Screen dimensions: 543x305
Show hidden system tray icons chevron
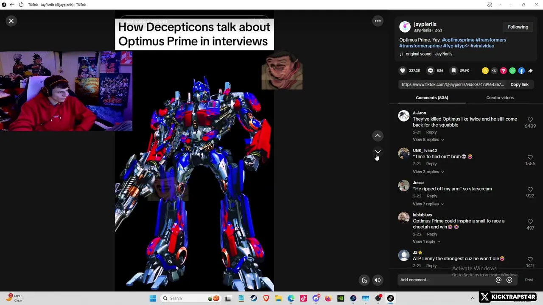pyautogui.click(x=472, y=298)
